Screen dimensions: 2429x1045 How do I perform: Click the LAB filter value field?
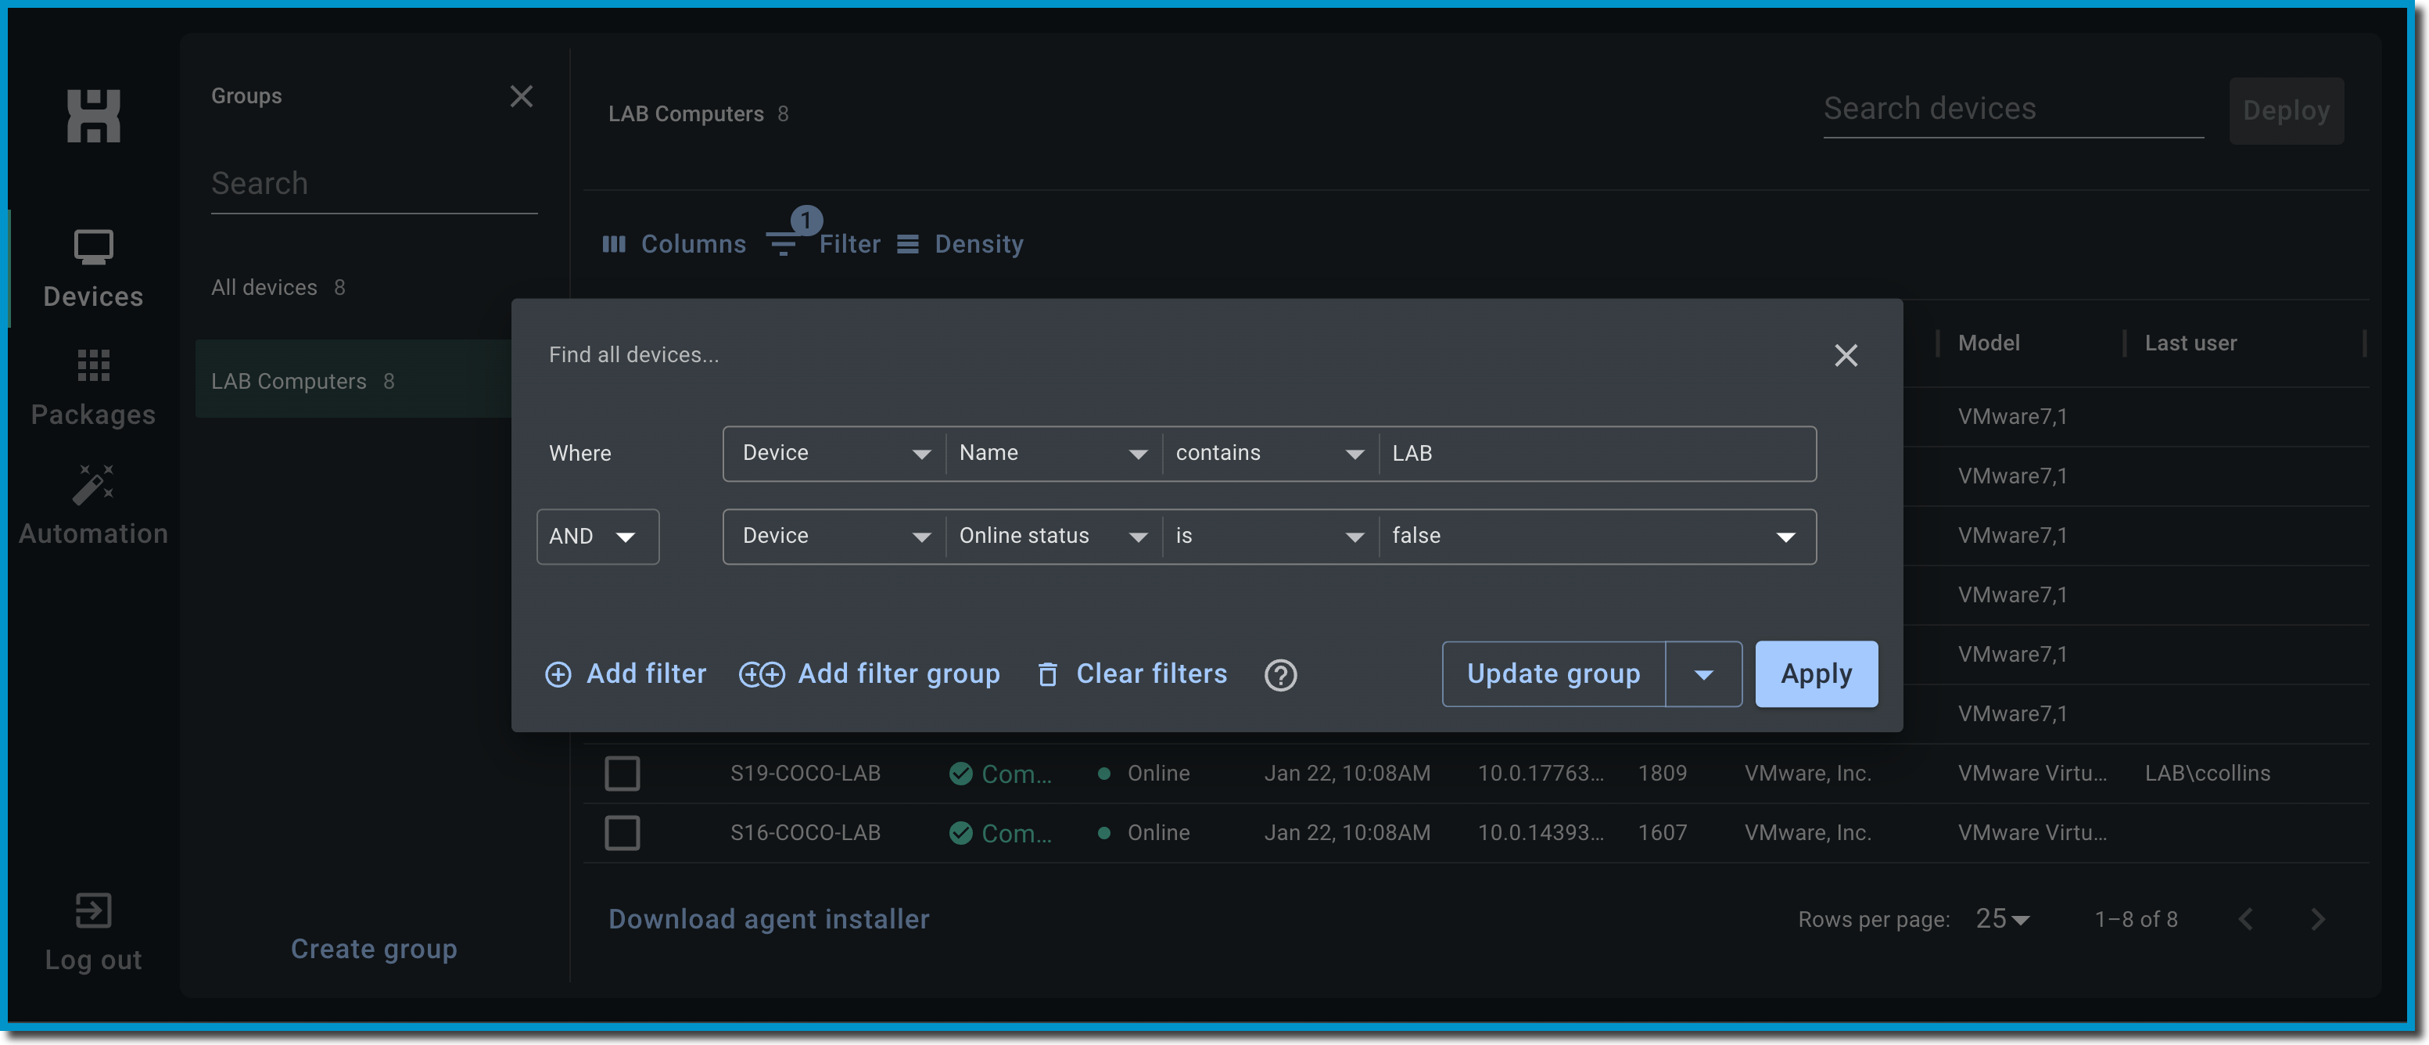point(1598,454)
